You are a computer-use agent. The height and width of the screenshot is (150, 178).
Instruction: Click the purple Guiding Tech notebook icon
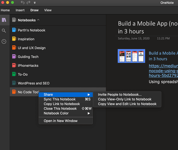pyautogui.click(x=14, y=56)
